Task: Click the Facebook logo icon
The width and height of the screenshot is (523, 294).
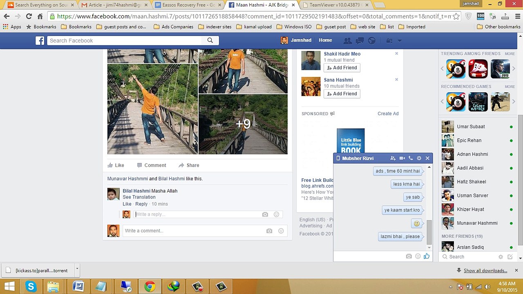Action: 40,40
